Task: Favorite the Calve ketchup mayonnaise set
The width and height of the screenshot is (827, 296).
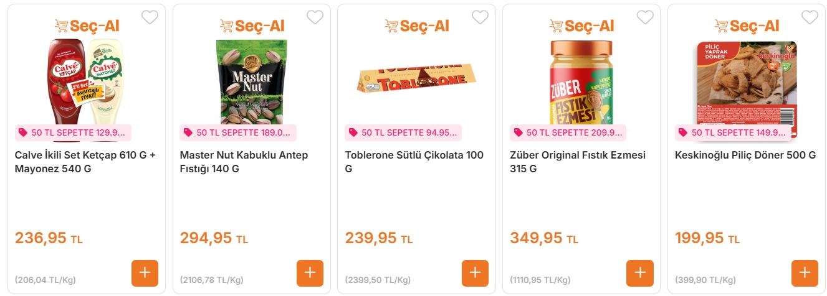Action: (x=150, y=17)
